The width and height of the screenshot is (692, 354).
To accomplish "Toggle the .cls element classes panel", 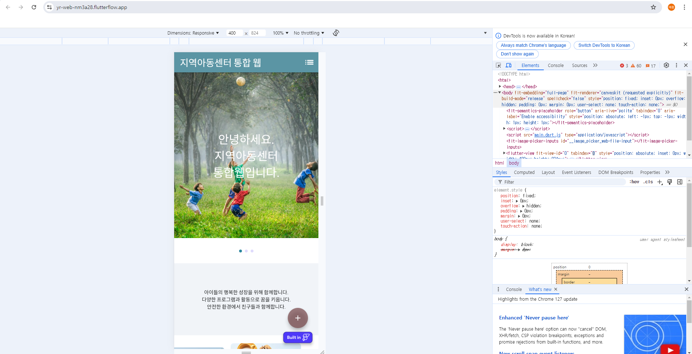I will [x=648, y=182].
